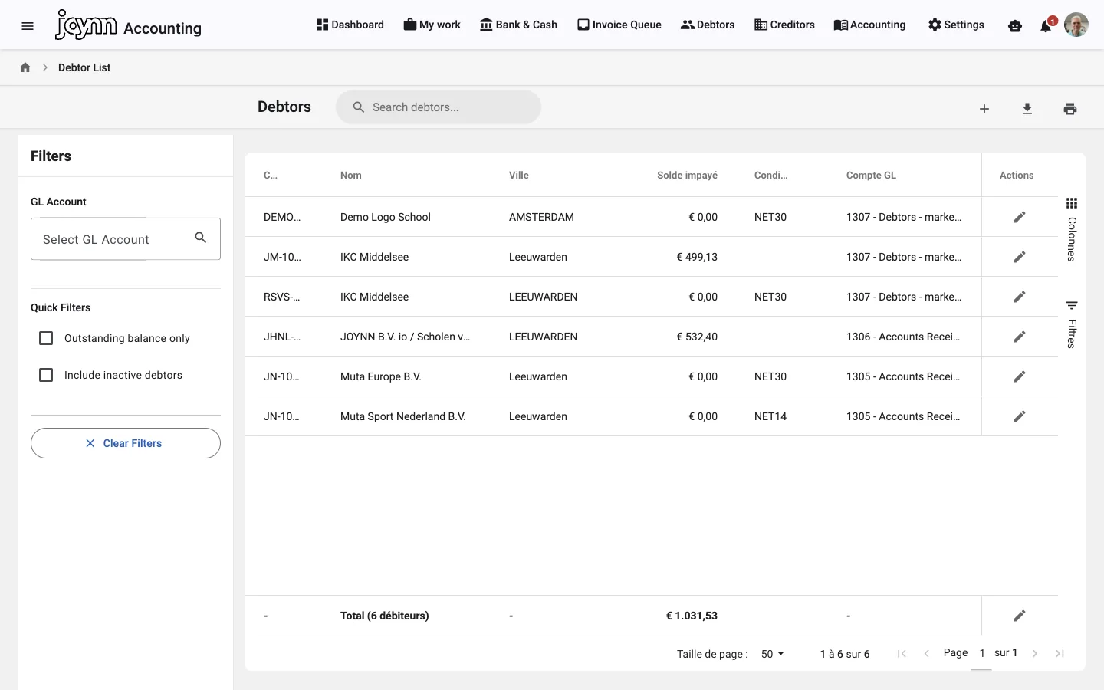Viewport: 1104px width, 690px height.
Task: Edit the RSVS IKC Middelsee row
Action: pyautogui.click(x=1020, y=297)
